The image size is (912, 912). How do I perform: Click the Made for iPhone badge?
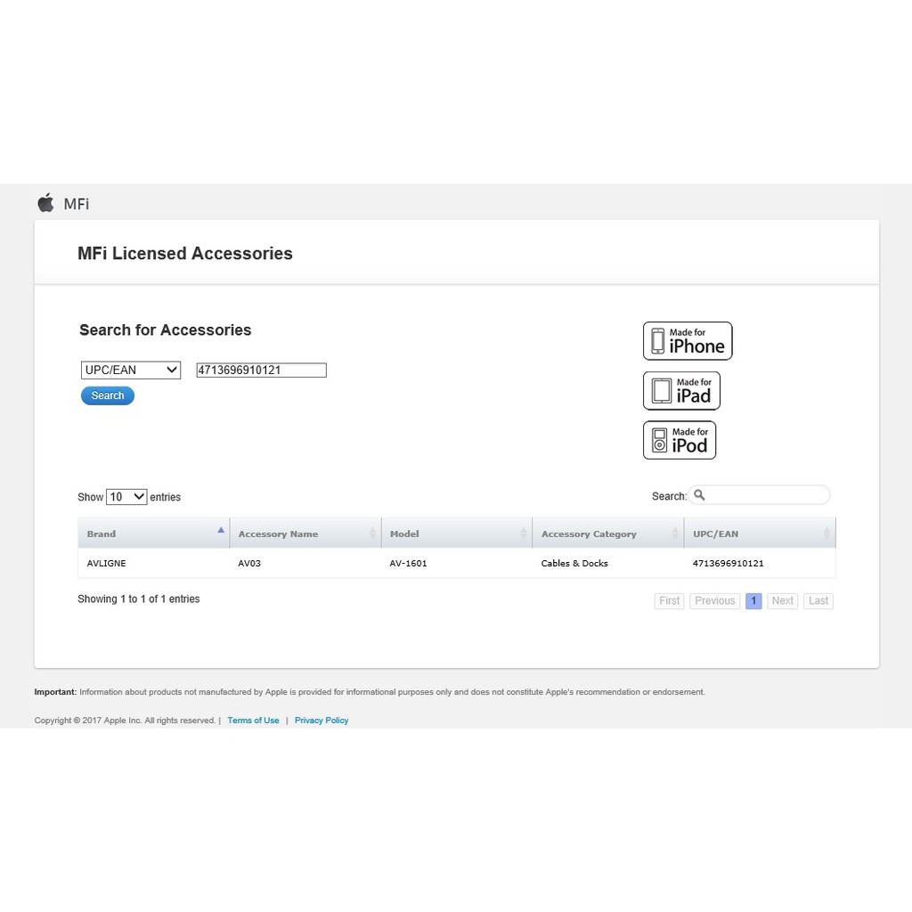click(688, 341)
